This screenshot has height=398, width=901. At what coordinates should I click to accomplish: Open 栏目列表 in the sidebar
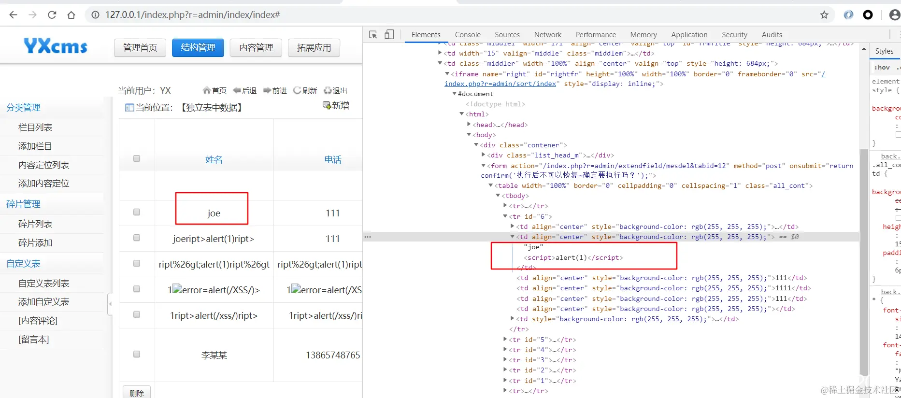[x=35, y=128]
